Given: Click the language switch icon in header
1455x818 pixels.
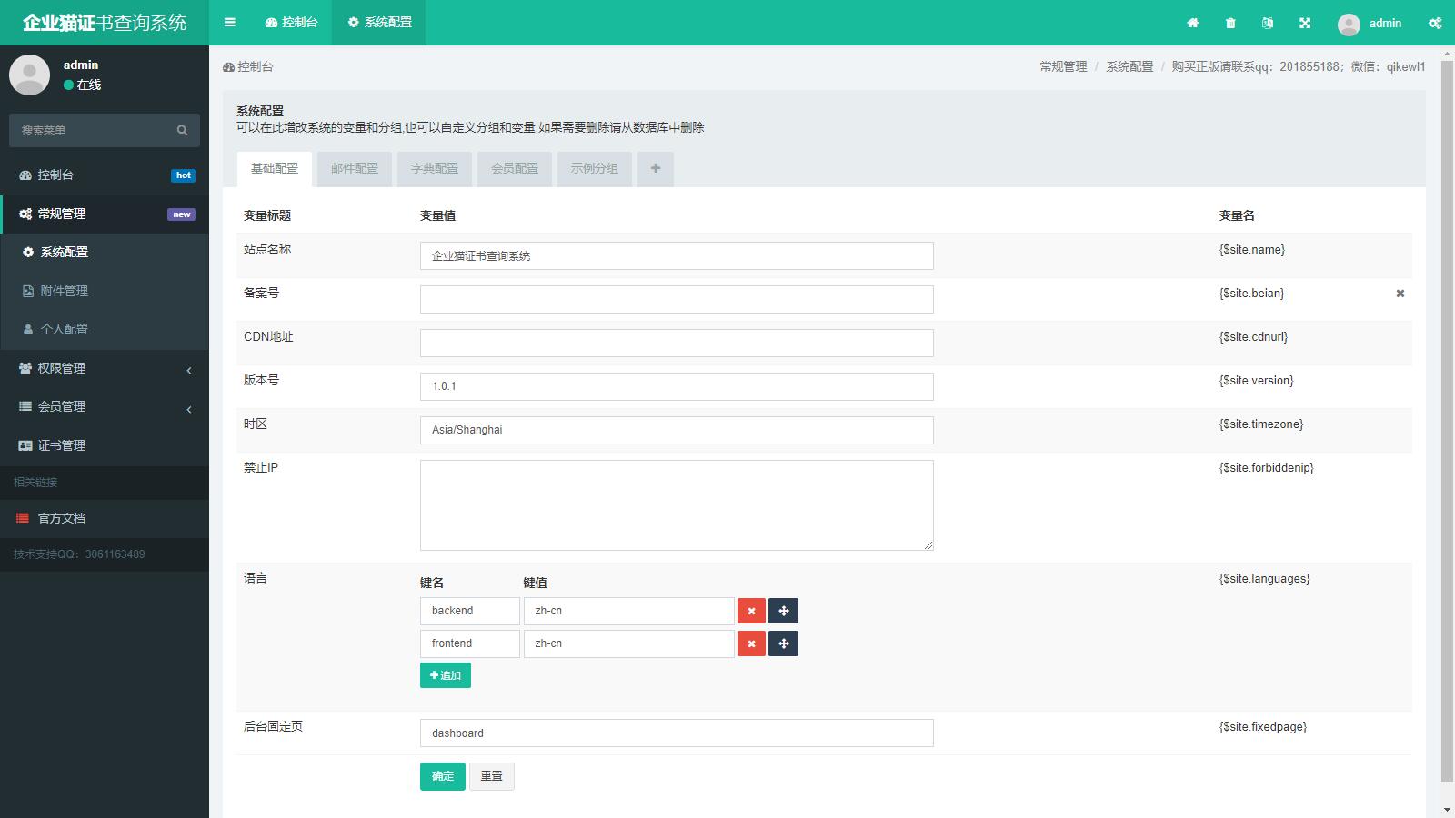Looking at the screenshot, I should [1268, 23].
